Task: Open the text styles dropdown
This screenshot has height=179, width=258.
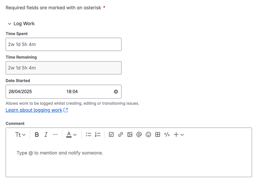Action: [20, 135]
